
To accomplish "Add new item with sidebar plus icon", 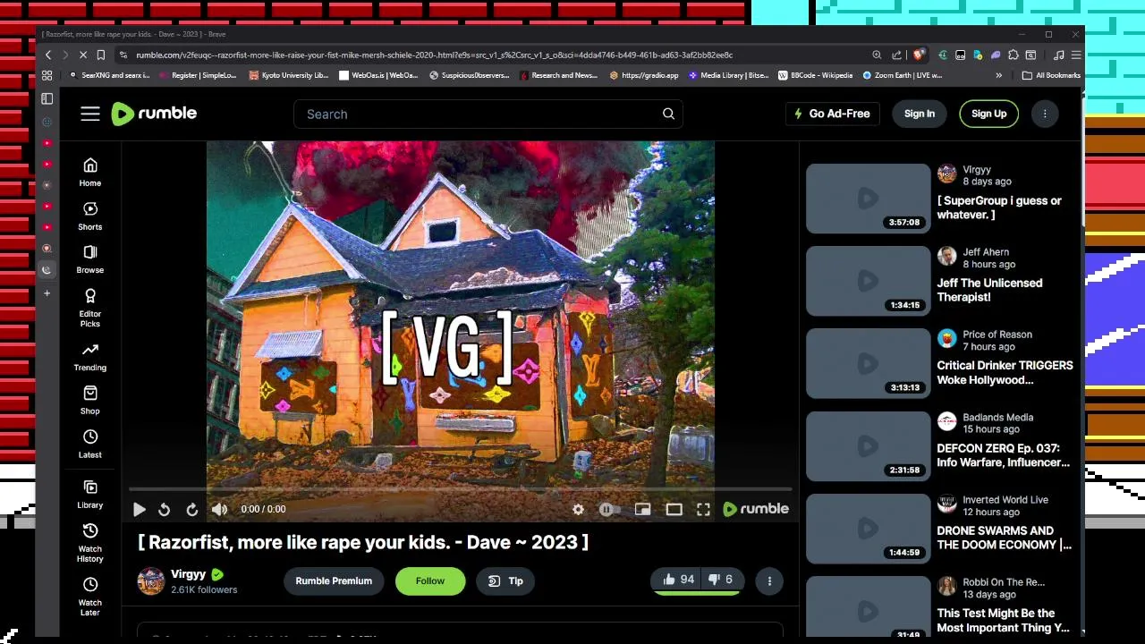I will point(47,292).
